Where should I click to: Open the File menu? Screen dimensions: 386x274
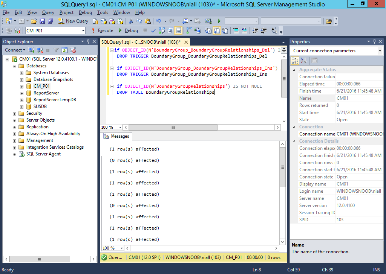tap(6, 12)
